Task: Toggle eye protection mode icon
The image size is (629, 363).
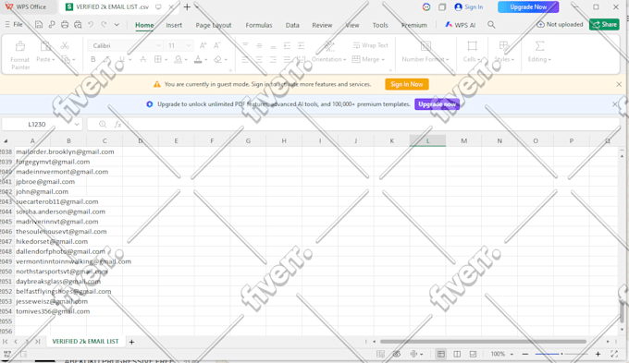Action: coord(397,354)
